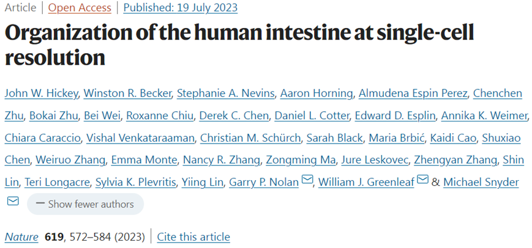The height and width of the screenshot is (248, 532).
Task: Open Almudena Espin Perez author link
Action: click(x=414, y=93)
